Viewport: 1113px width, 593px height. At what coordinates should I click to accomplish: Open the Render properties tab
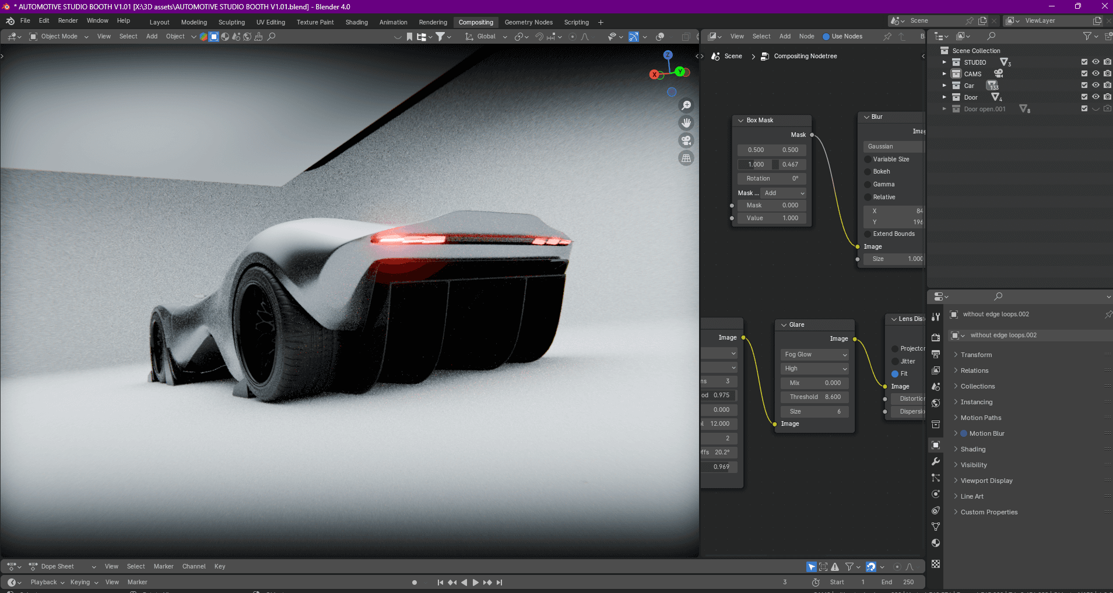pos(936,338)
